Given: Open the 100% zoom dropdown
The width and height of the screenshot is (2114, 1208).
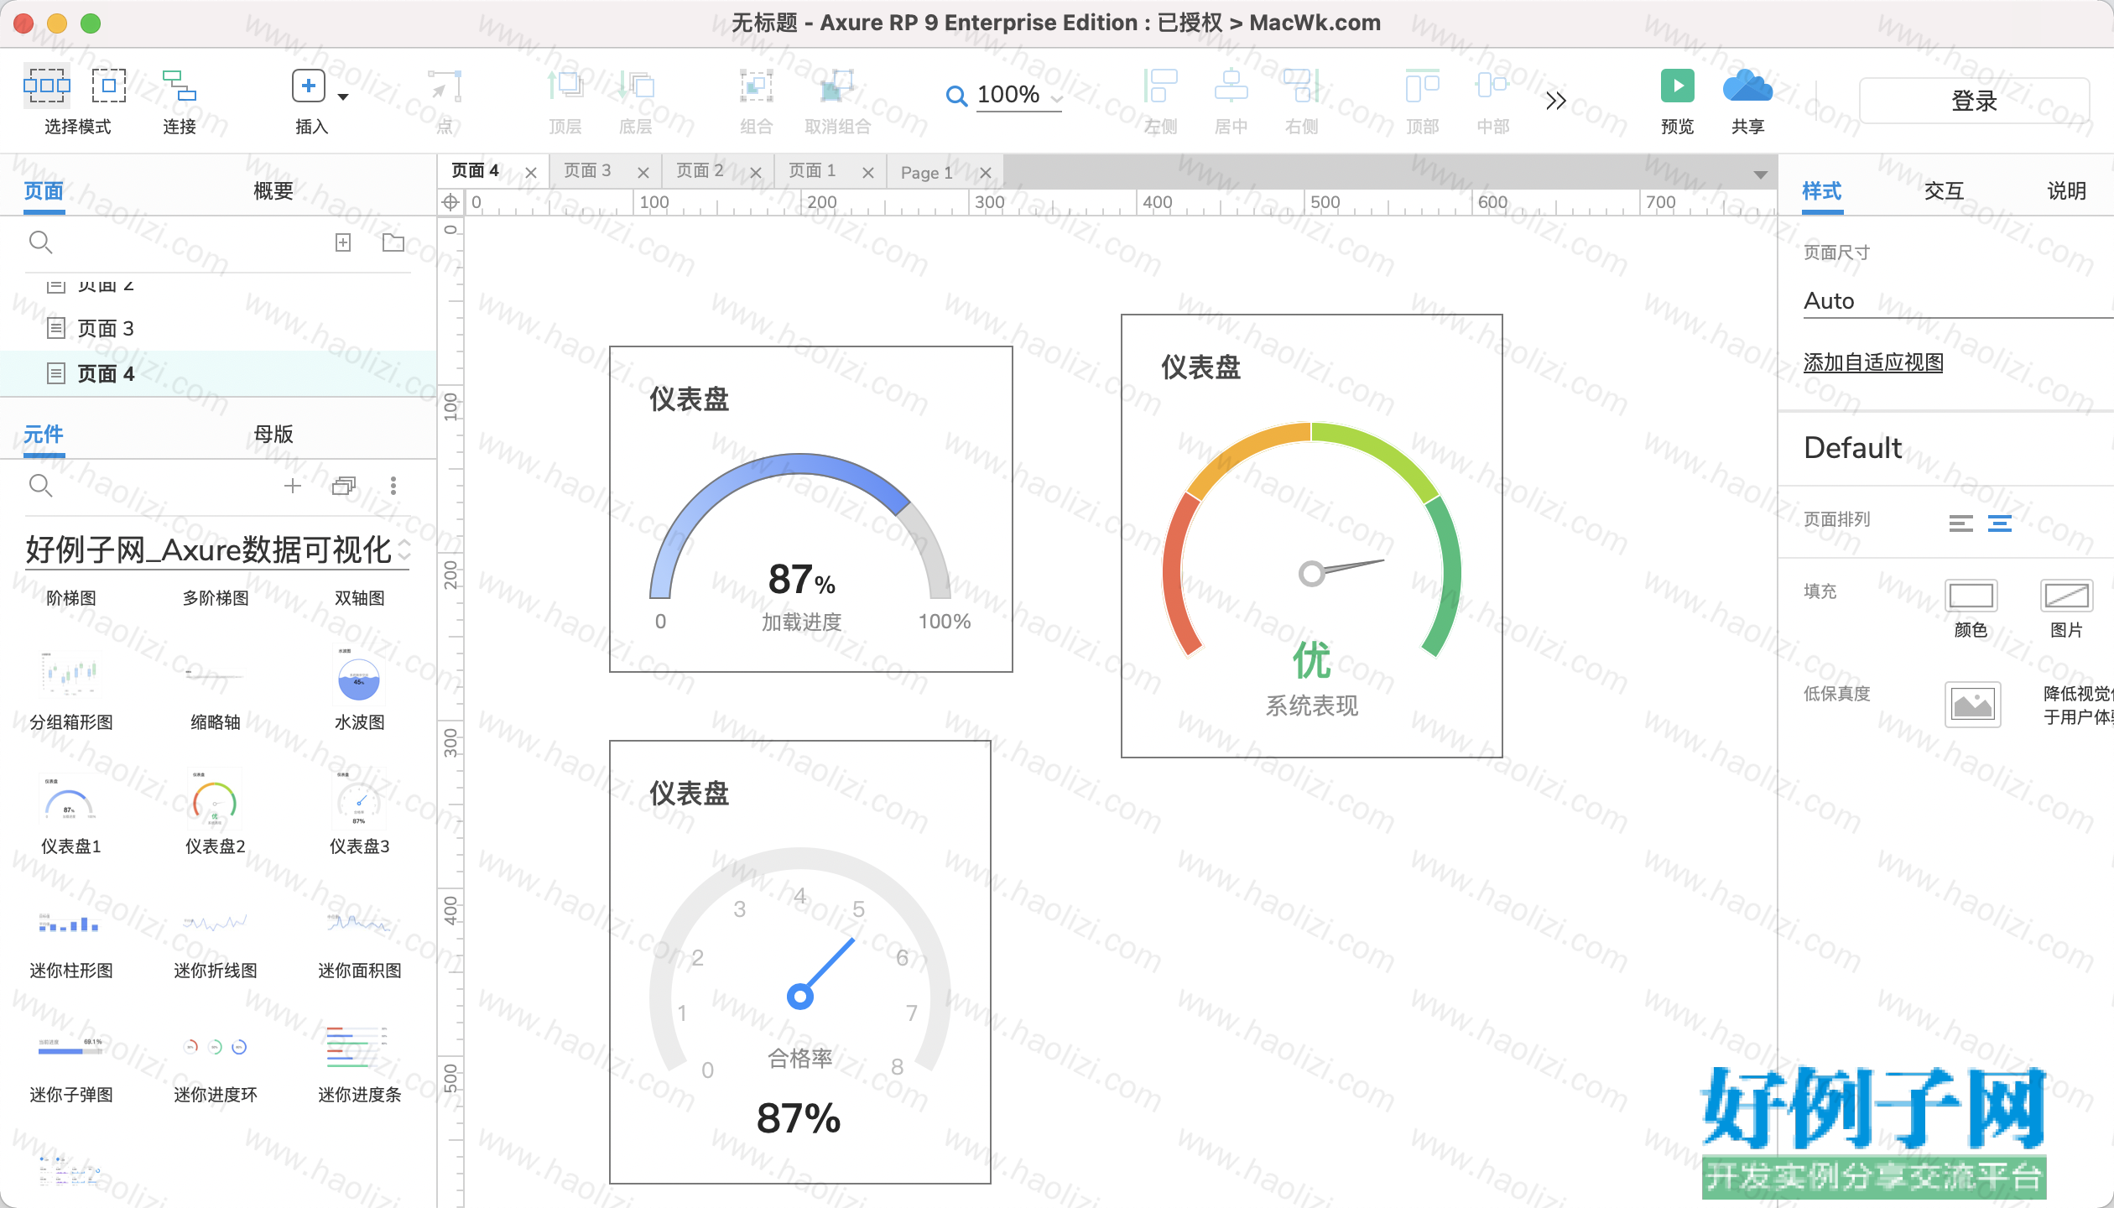Looking at the screenshot, I should point(1056,98).
